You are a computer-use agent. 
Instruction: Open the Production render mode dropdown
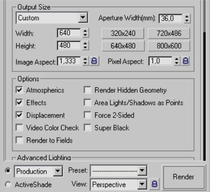coord(58,171)
